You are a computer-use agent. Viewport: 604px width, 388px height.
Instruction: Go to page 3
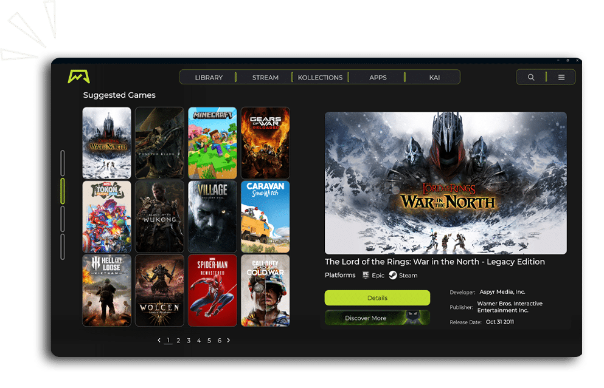pyautogui.click(x=189, y=340)
